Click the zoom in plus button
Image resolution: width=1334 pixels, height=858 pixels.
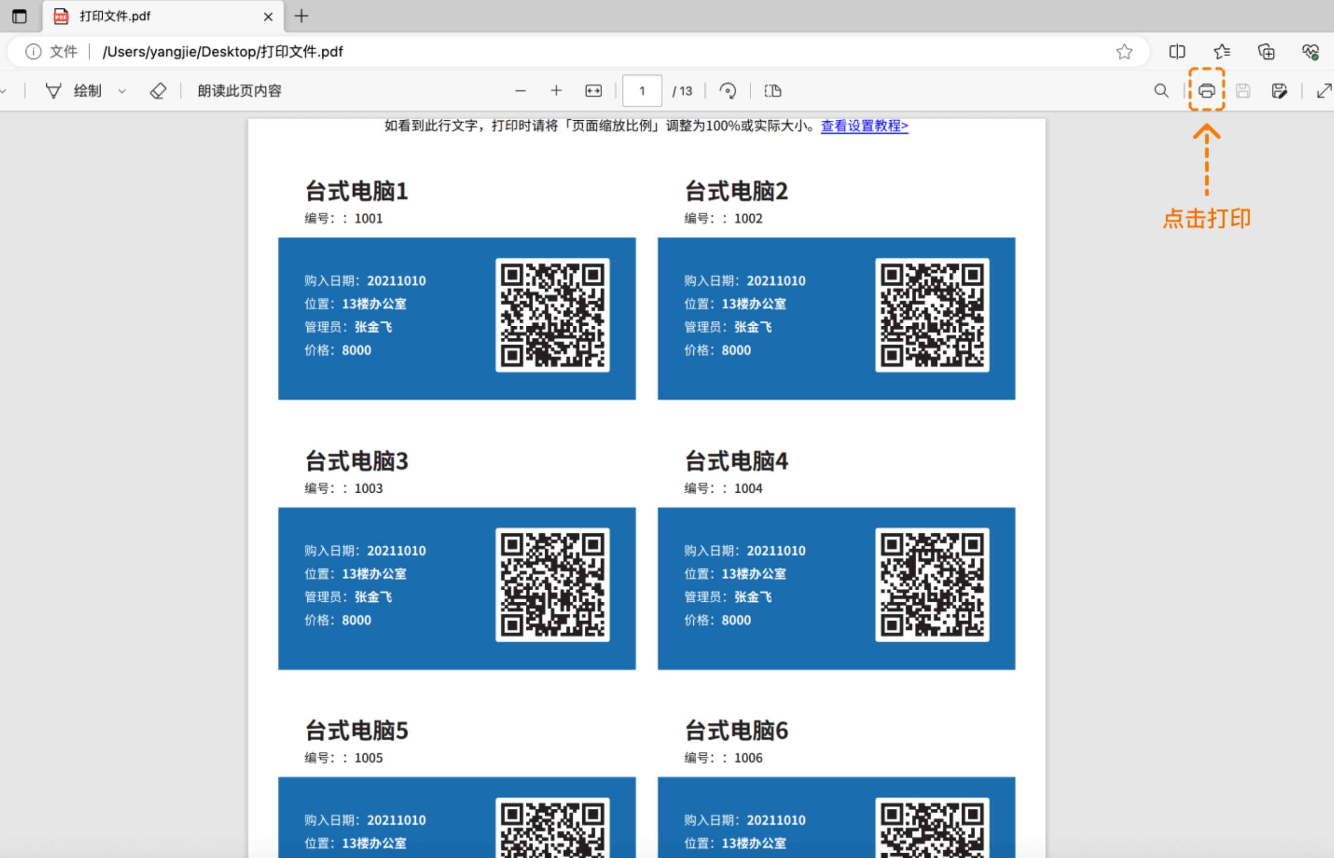click(556, 91)
